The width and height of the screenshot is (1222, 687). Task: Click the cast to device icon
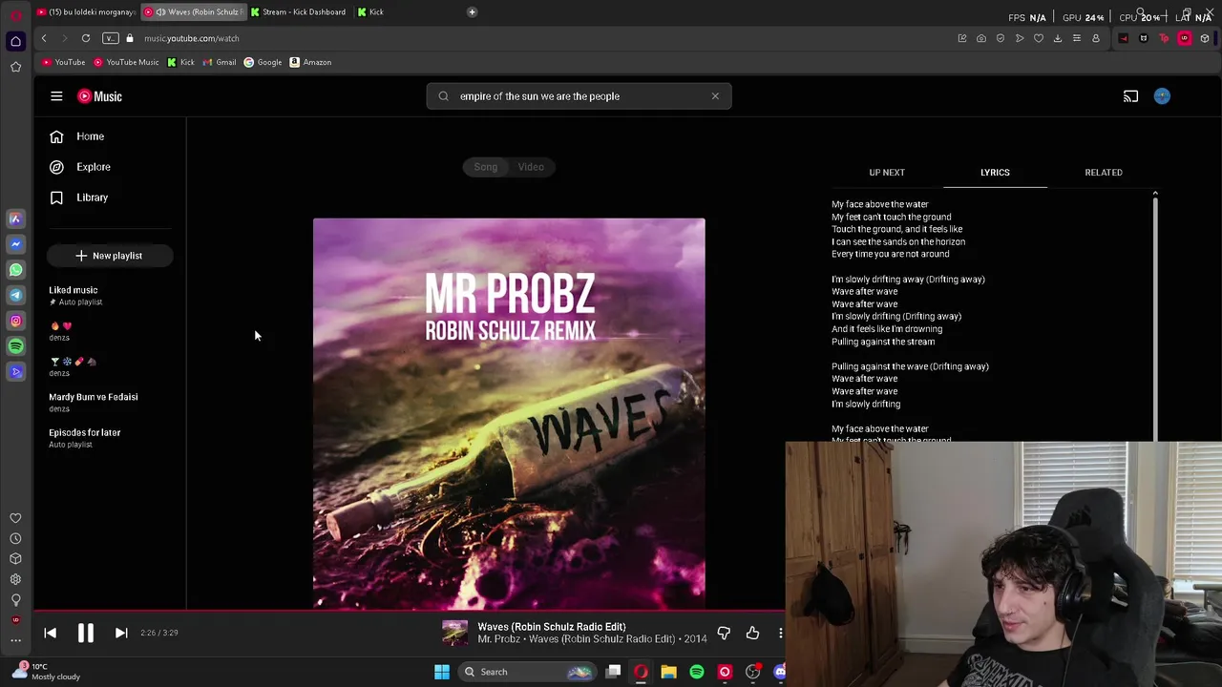pyautogui.click(x=1130, y=96)
